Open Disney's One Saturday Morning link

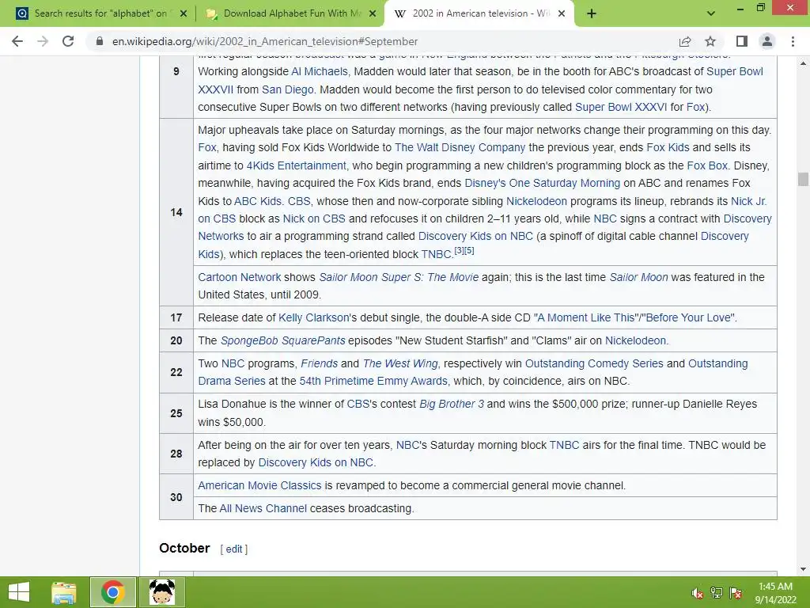(543, 183)
